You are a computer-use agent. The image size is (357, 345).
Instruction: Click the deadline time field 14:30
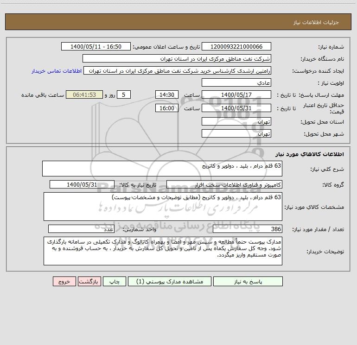[166, 94]
